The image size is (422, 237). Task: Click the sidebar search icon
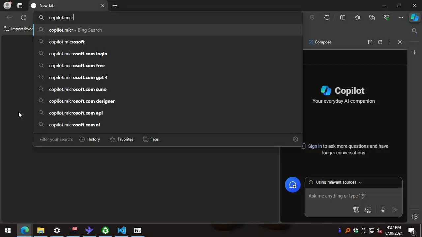pyautogui.click(x=415, y=31)
